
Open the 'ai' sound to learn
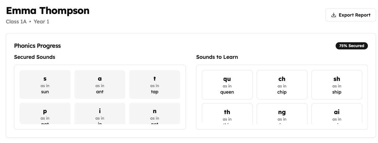(x=337, y=114)
